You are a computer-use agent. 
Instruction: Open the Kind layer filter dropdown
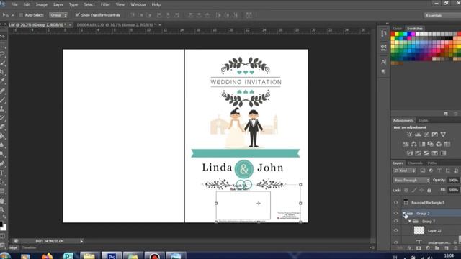click(x=404, y=171)
